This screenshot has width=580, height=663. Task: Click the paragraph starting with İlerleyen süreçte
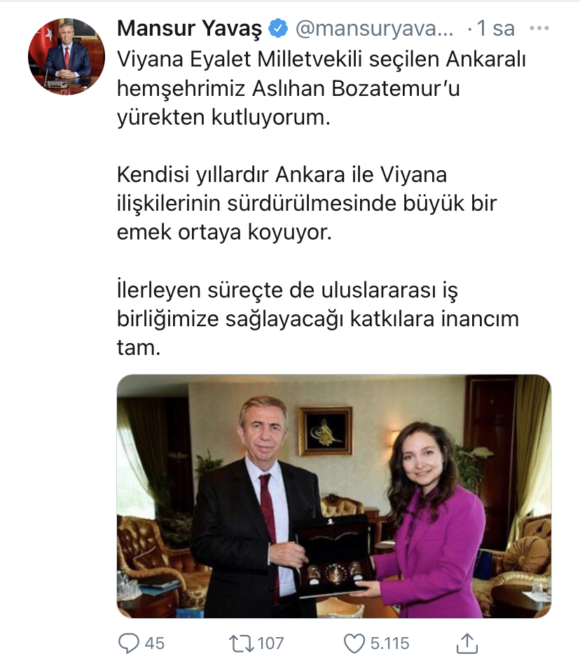318,319
